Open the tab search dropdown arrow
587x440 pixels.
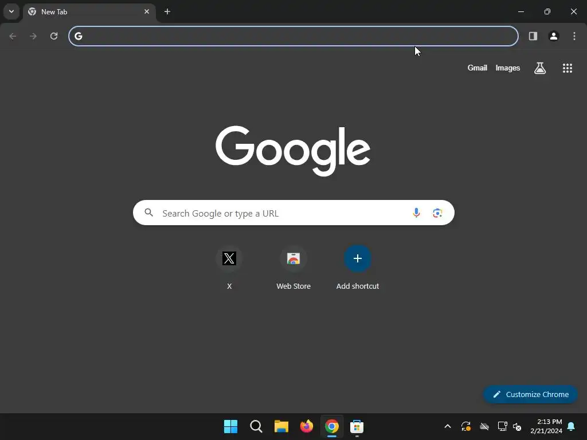tap(11, 11)
